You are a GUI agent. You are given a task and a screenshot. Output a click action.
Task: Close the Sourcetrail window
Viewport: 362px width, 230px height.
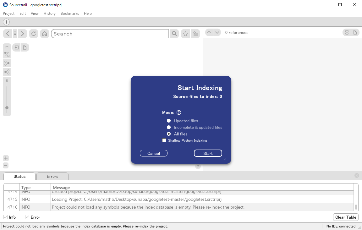[354, 5]
